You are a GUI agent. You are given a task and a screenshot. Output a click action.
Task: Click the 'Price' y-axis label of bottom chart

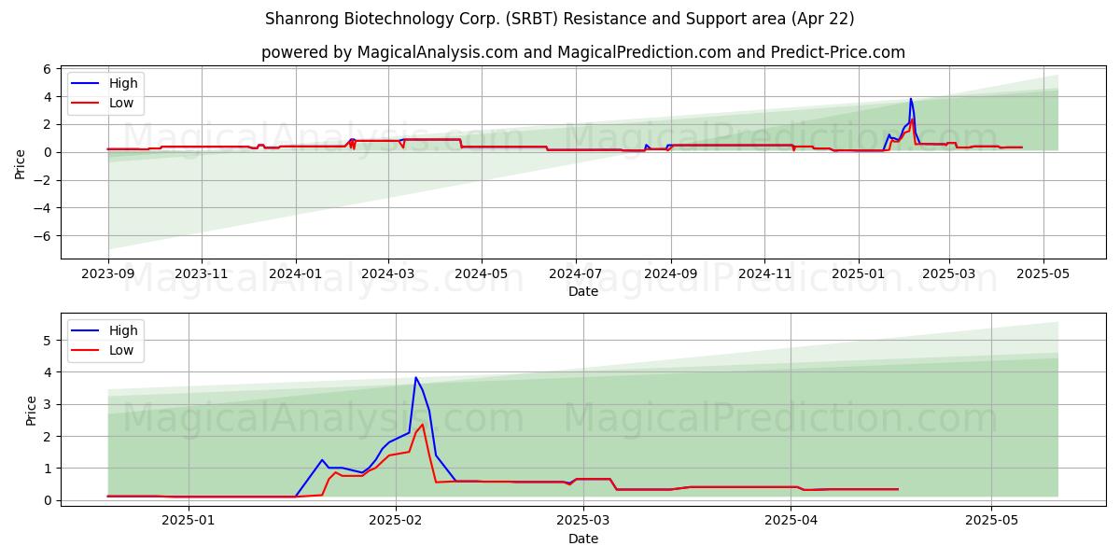click(32, 411)
